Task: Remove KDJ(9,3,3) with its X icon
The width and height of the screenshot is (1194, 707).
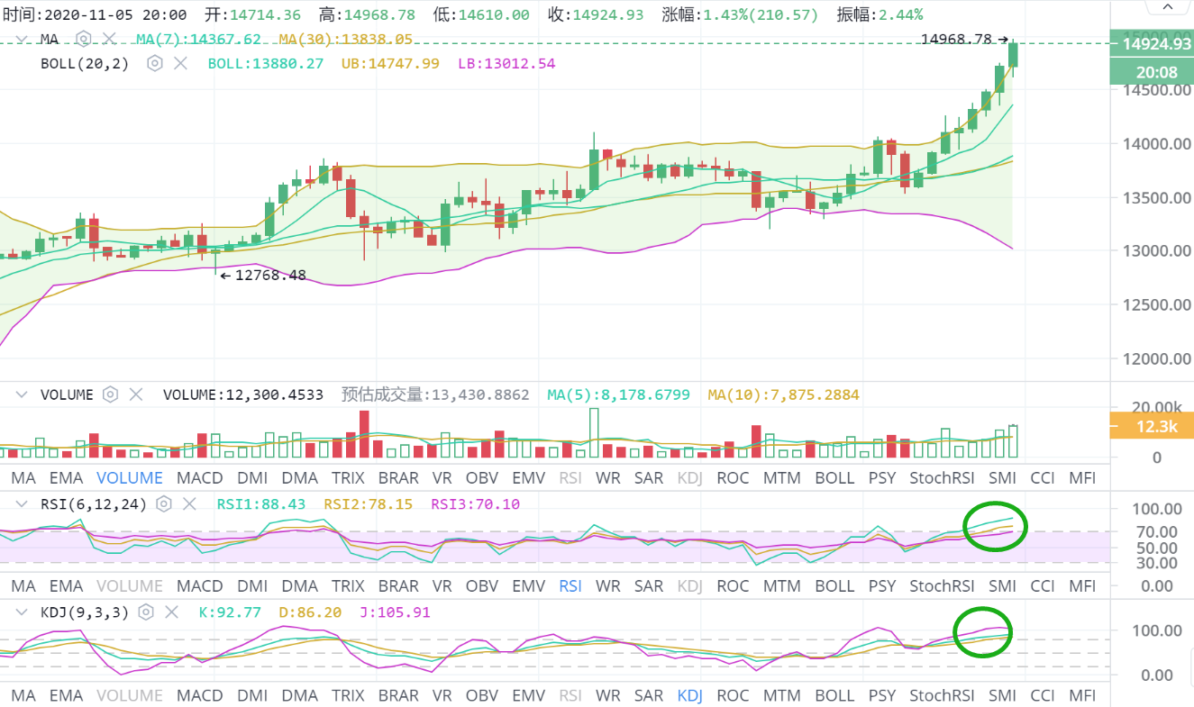Action: tap(171, 612)
